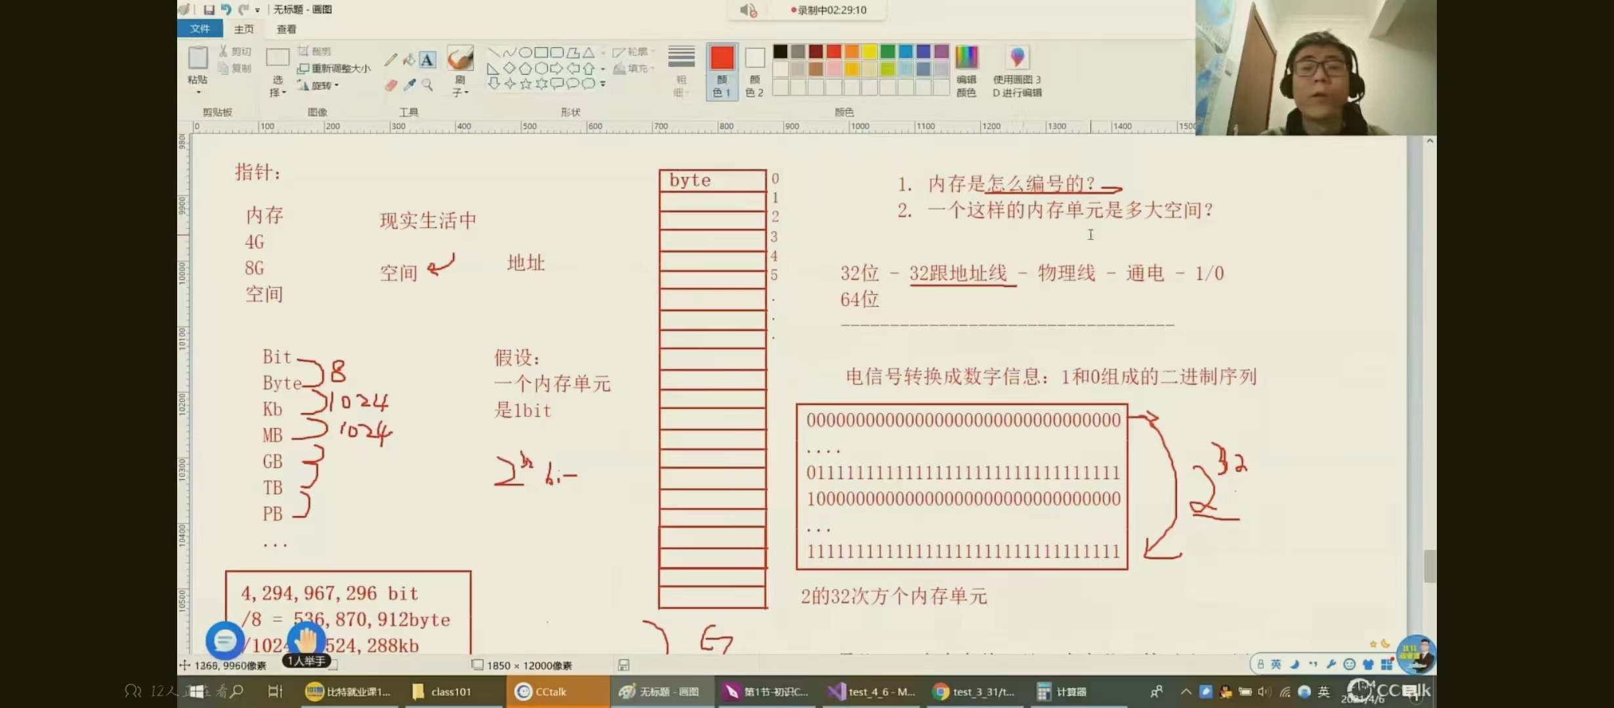Select the Text tool (A)
Screen dimensions: 1614x708
427,60
